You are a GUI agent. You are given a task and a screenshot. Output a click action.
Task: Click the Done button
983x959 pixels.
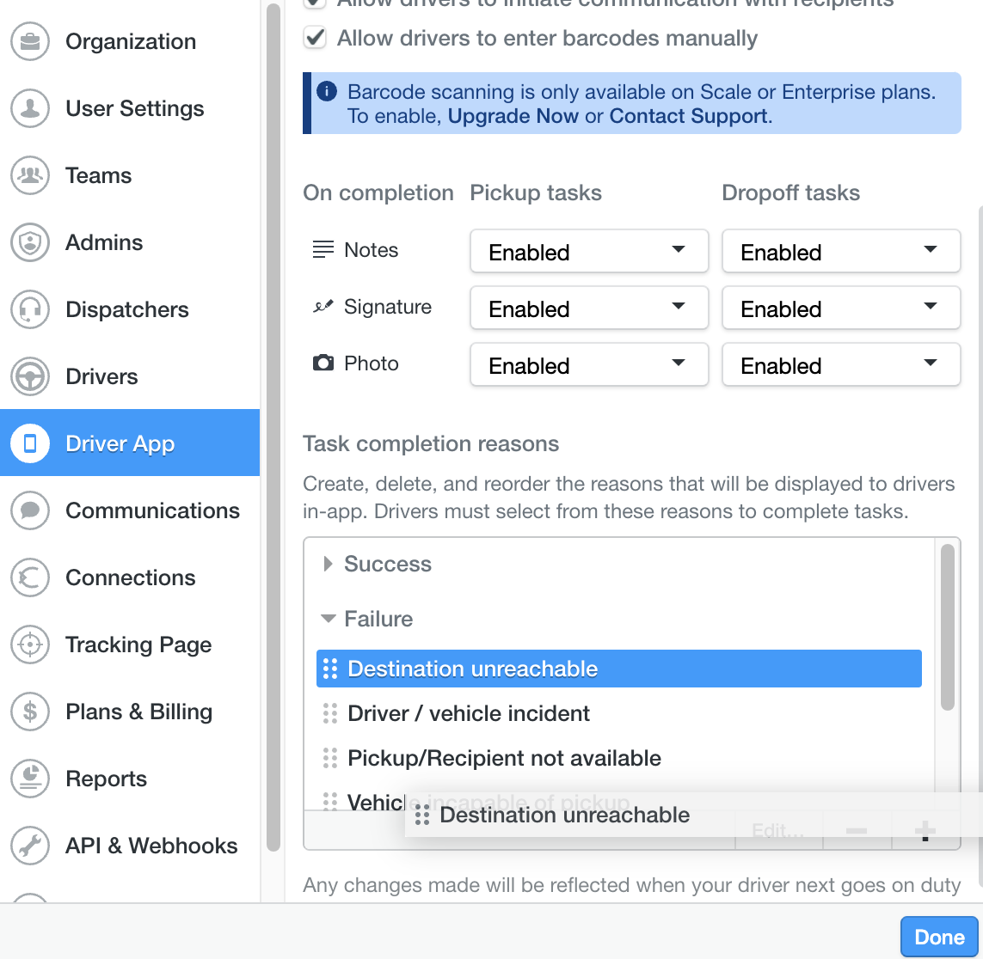(939, 937)
